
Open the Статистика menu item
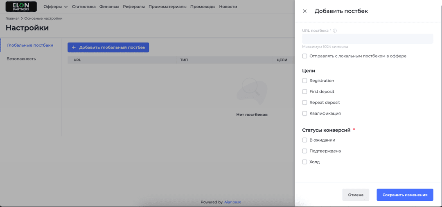[x=84, y=7]
